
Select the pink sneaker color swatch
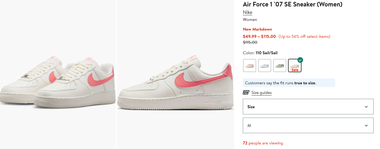point(249,66)
